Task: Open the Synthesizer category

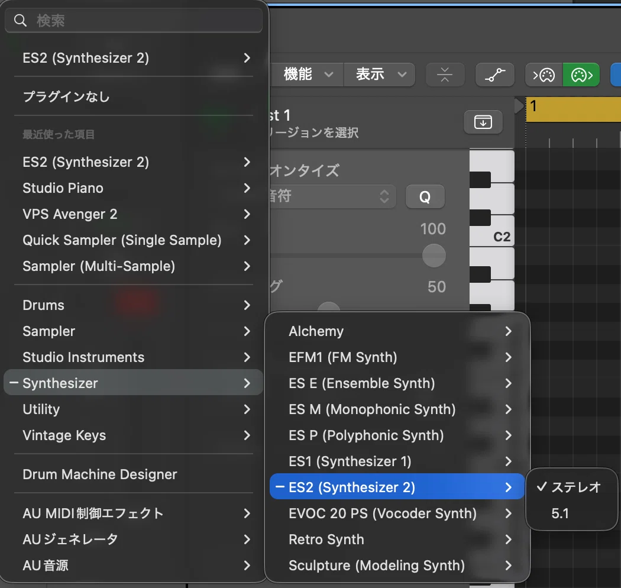Action: pyautogui.click(x=134, y=383)
